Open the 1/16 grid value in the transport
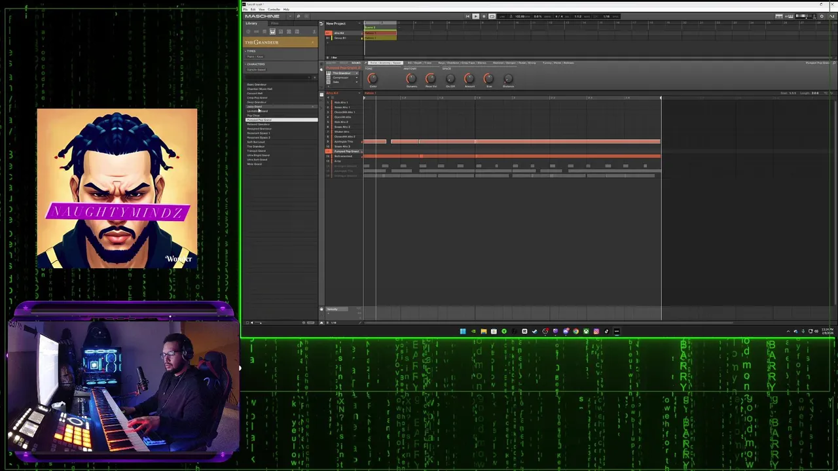Screen dimensions: 838x471 [606, 16]
